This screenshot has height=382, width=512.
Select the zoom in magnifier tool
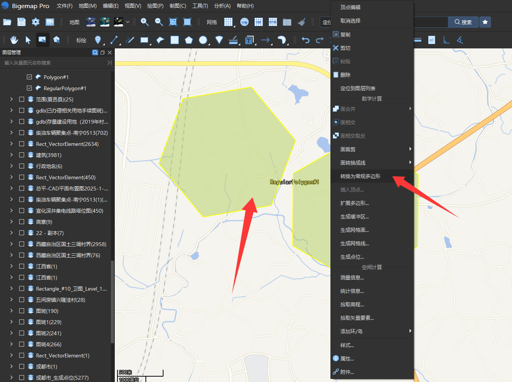pos(145,22)
